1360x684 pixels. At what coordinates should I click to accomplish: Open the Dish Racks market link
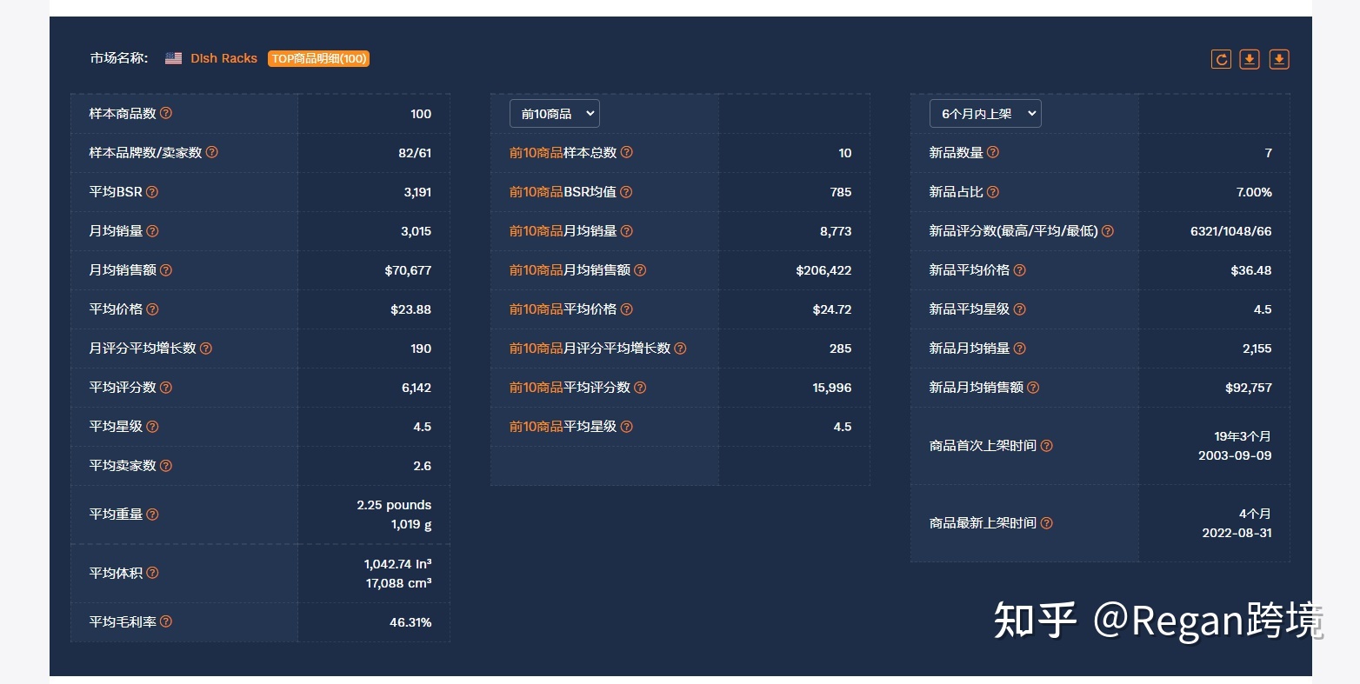pos(224,58)
